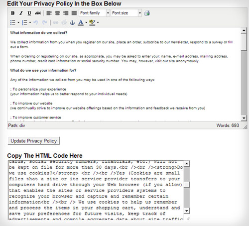Click the HTML textarea resize corner
Screen dimensions: 249x226
(x=188, y=218)
